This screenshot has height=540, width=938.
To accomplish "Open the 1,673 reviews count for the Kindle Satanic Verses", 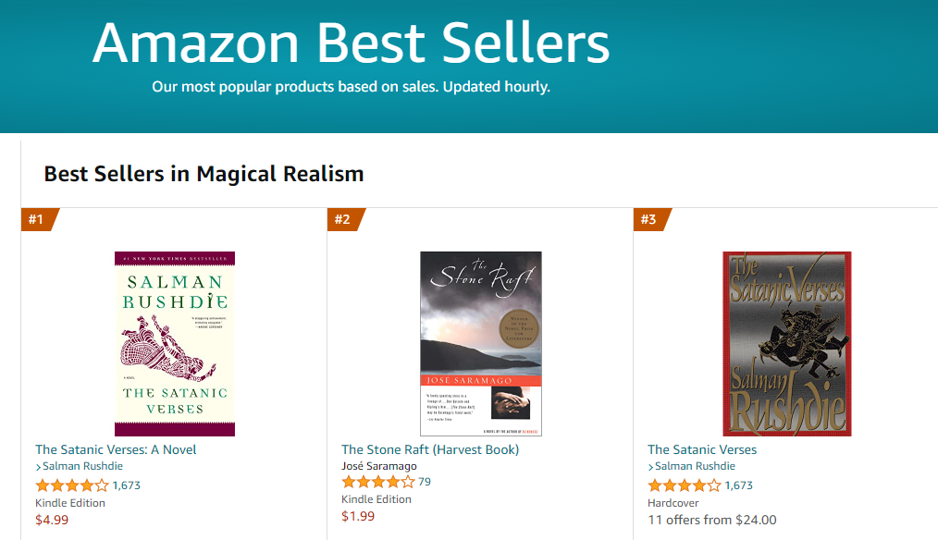I will tap(127, 485).
